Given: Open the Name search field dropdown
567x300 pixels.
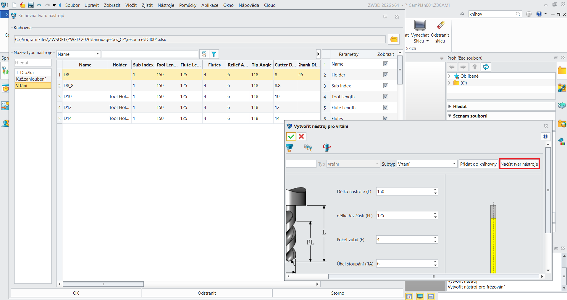Looking at the screenshot, I should (79, 54).
